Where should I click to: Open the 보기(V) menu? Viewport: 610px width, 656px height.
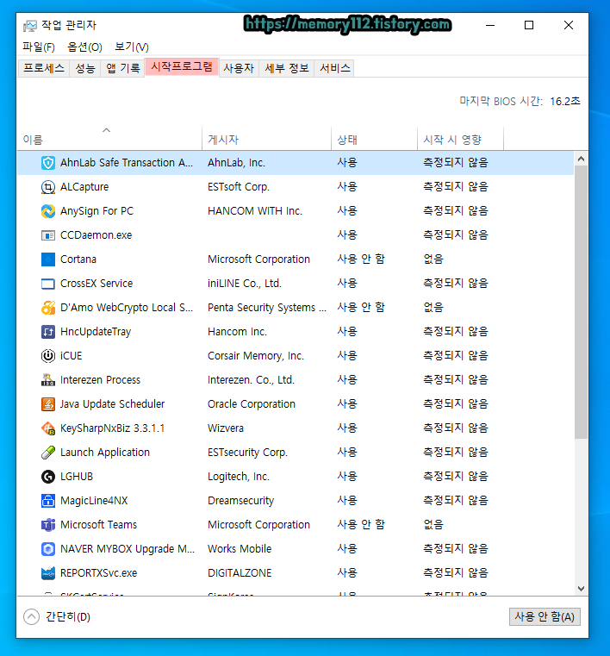[x=132, y=47]
